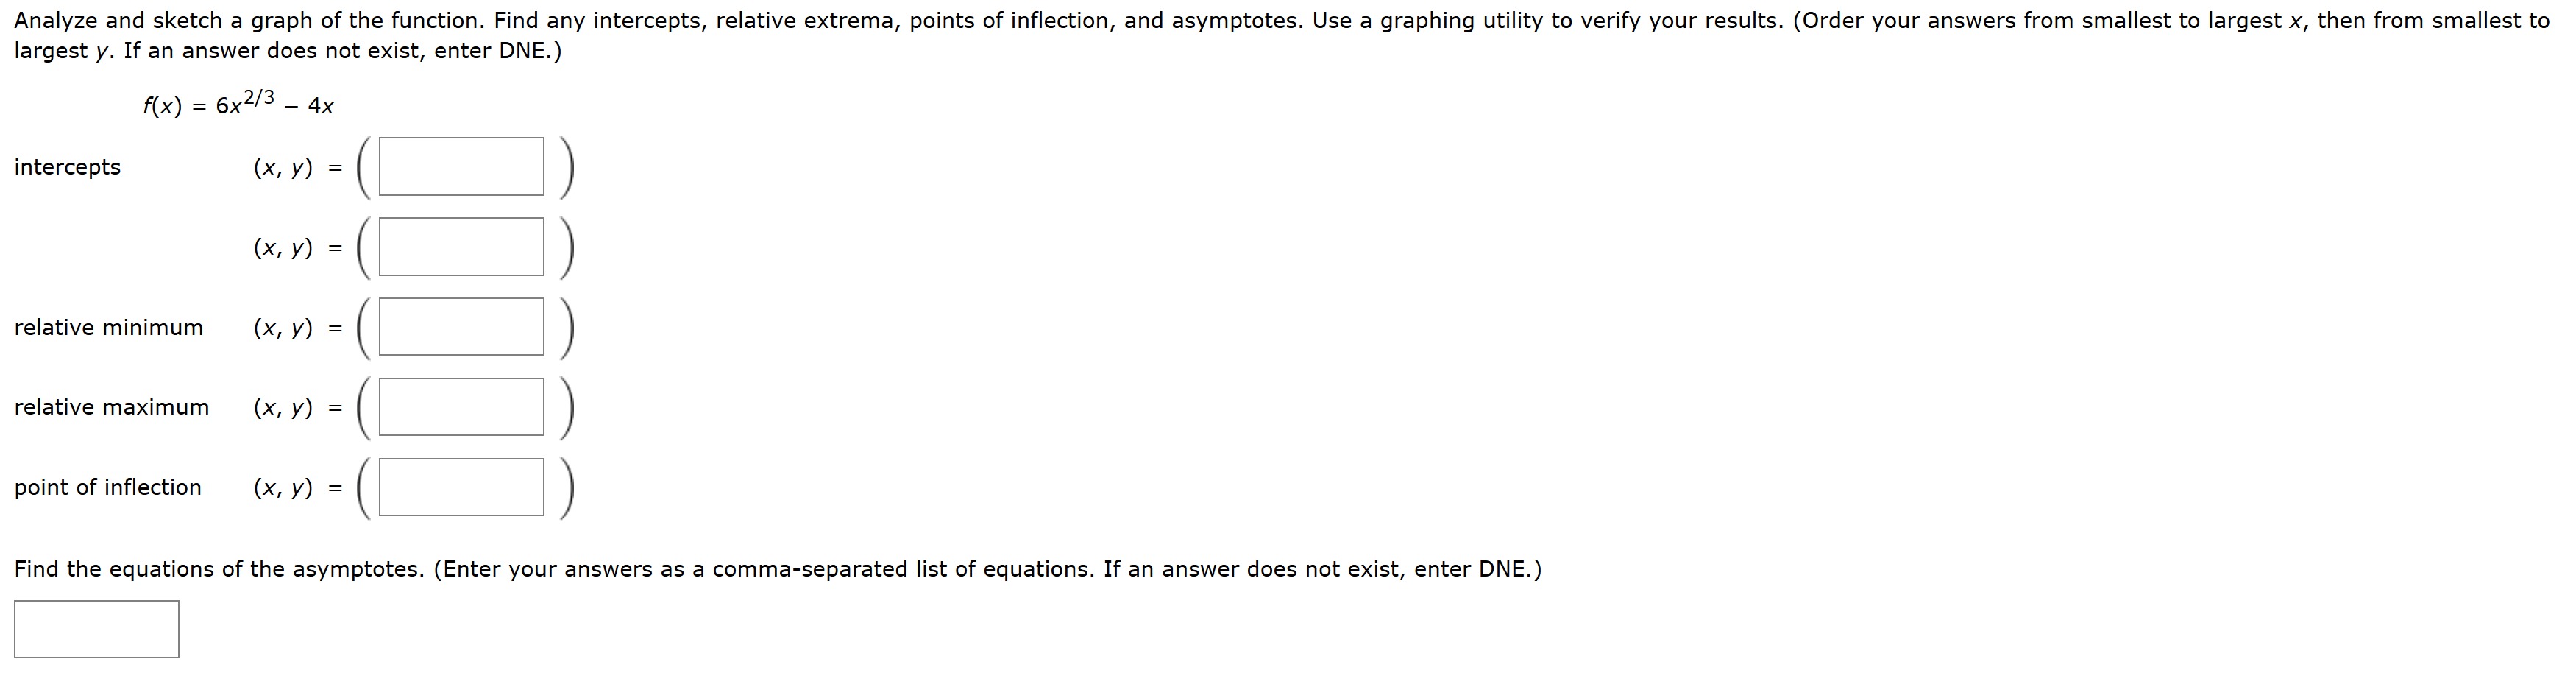Click the (x, y) label beside intercepts
The image size is (2576, 687).
coord(283,168)
